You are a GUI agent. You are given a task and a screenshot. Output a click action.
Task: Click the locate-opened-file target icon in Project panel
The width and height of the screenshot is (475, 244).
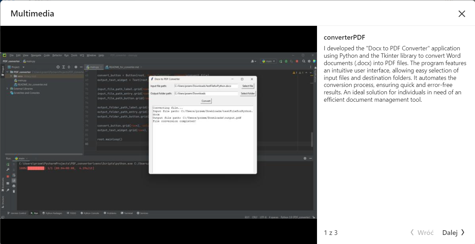tap(58, 67)
